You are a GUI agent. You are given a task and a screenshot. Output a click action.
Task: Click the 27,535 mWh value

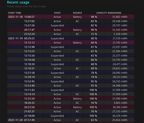120,111
